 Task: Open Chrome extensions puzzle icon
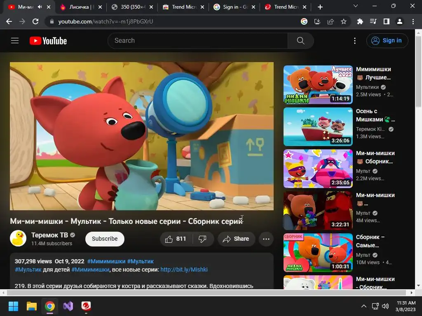tap(360, 21)
